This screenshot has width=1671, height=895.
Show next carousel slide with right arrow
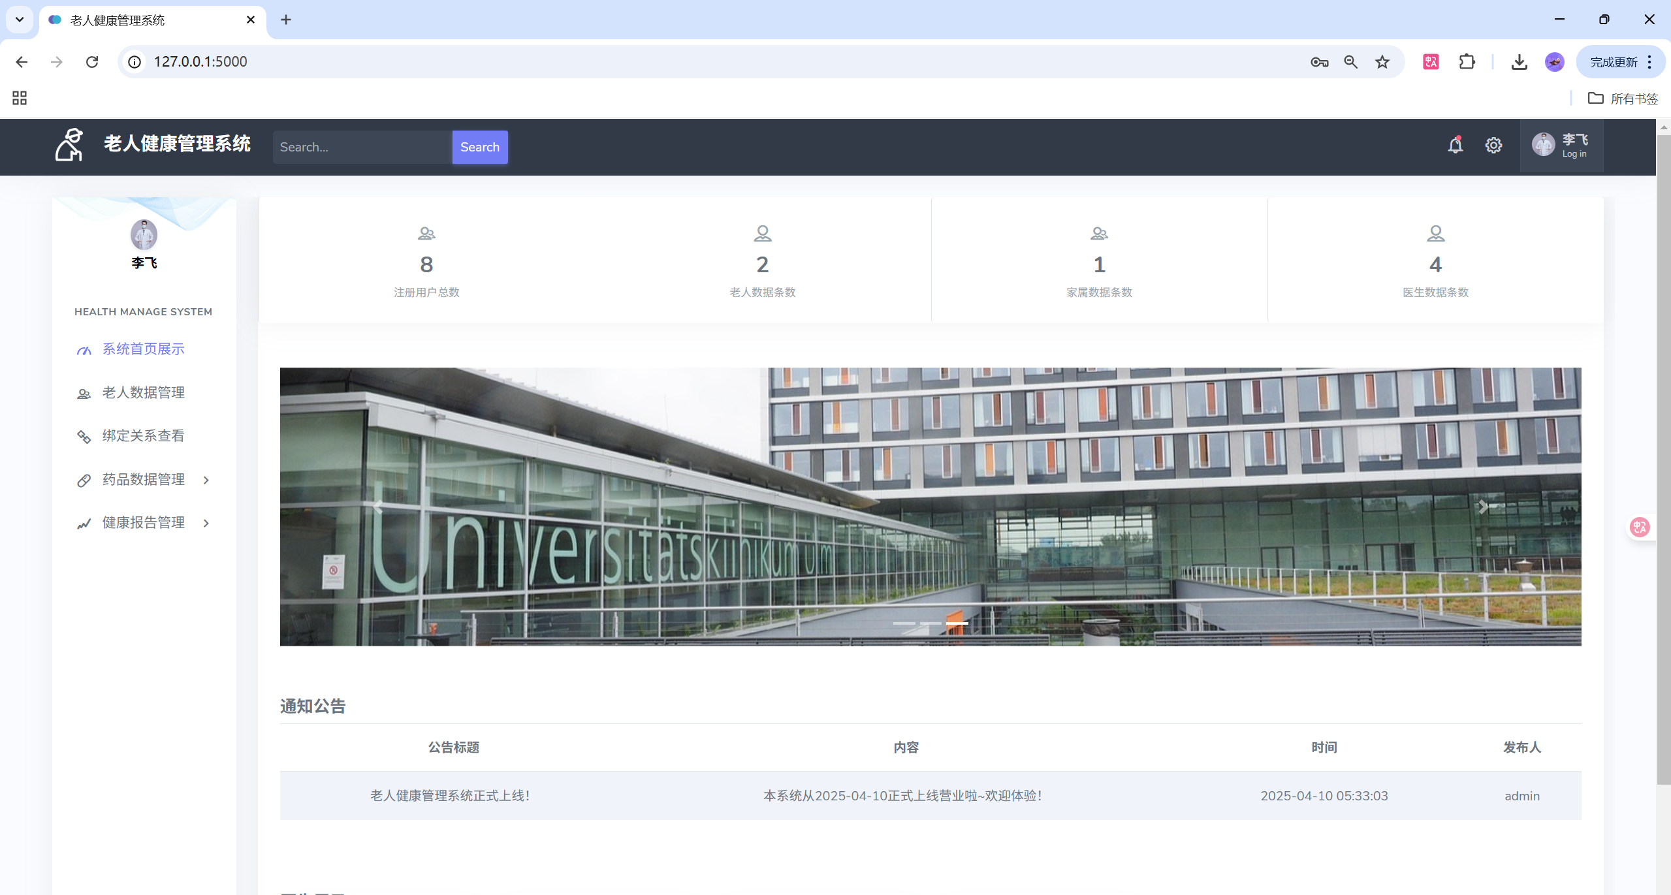point(1483,507)
